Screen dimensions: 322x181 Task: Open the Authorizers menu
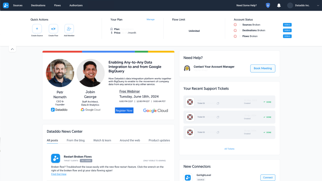pyautogui.click(x=76, y=6)
